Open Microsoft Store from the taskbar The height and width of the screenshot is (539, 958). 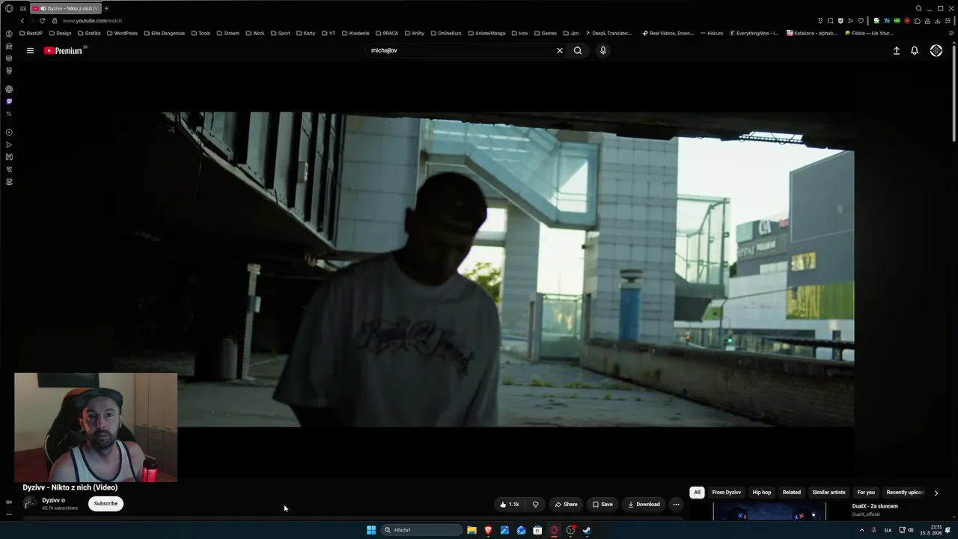537,530
